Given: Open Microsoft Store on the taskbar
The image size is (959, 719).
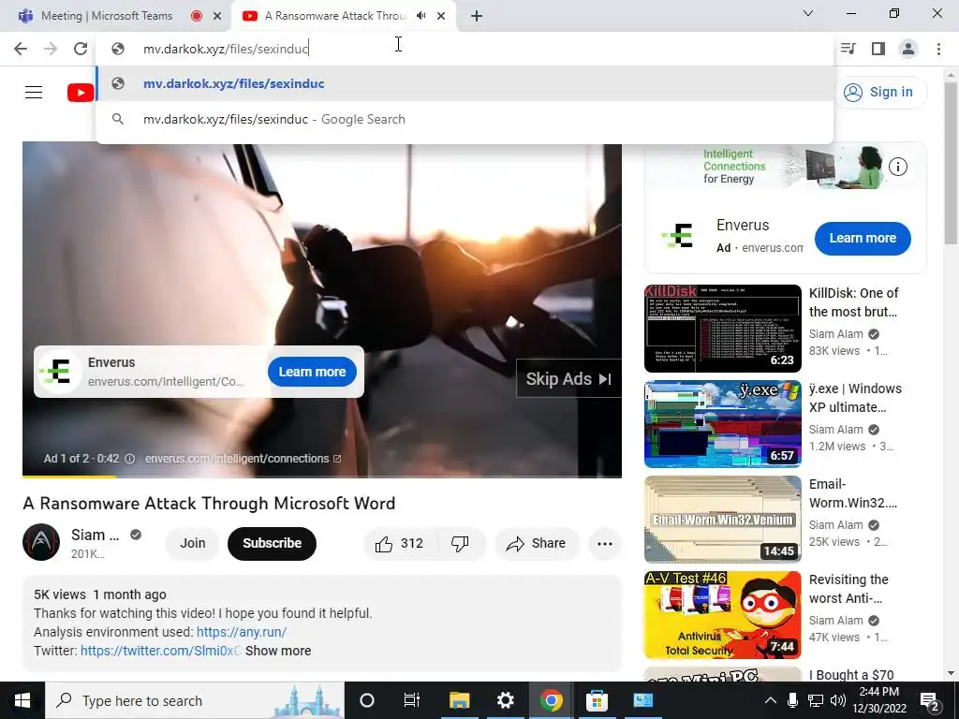Looking at the screenshot, I should pos(597,700).
